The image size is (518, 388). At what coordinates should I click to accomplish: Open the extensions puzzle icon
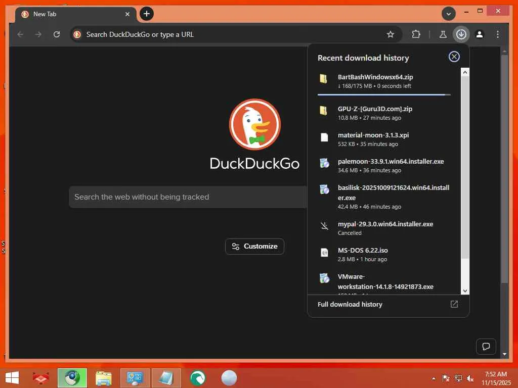coord(416,34)
